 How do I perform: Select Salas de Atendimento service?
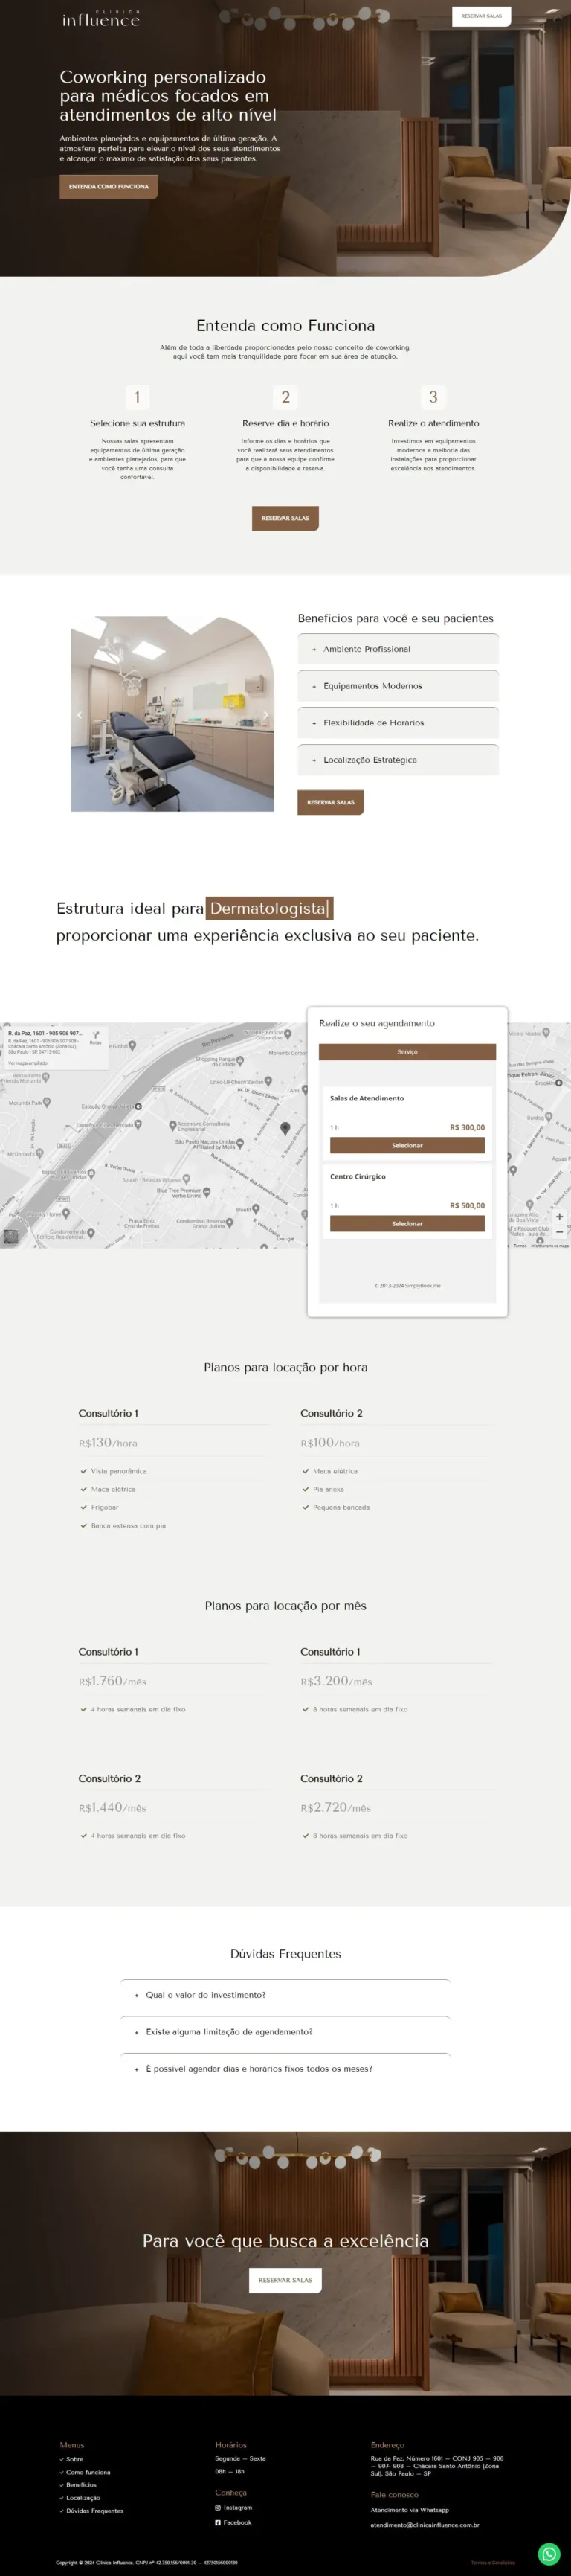coord(407,1146)
